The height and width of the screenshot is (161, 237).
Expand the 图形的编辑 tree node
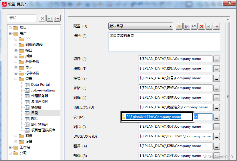pyautogui.click(x=16, y=45)
